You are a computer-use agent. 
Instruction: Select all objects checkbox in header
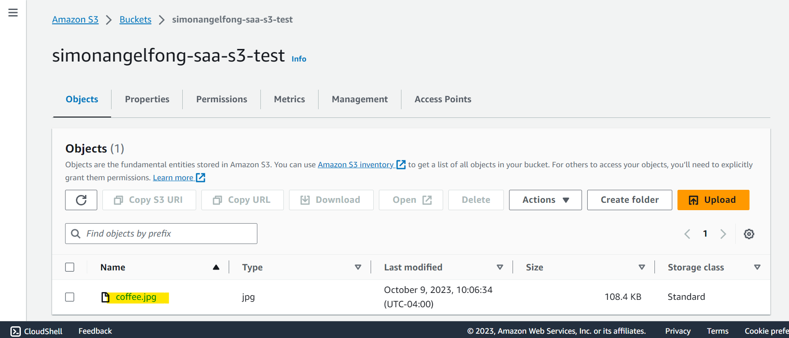pos(70,267)
